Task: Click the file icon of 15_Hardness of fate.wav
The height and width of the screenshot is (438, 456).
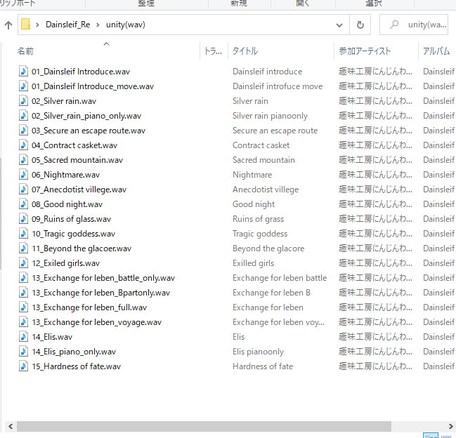Action: [24, 366]
